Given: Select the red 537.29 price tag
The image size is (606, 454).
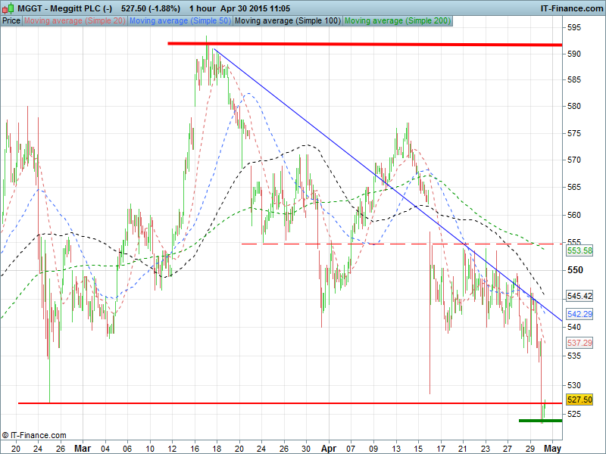Looking at the screenshot, I should pos(579,343).
